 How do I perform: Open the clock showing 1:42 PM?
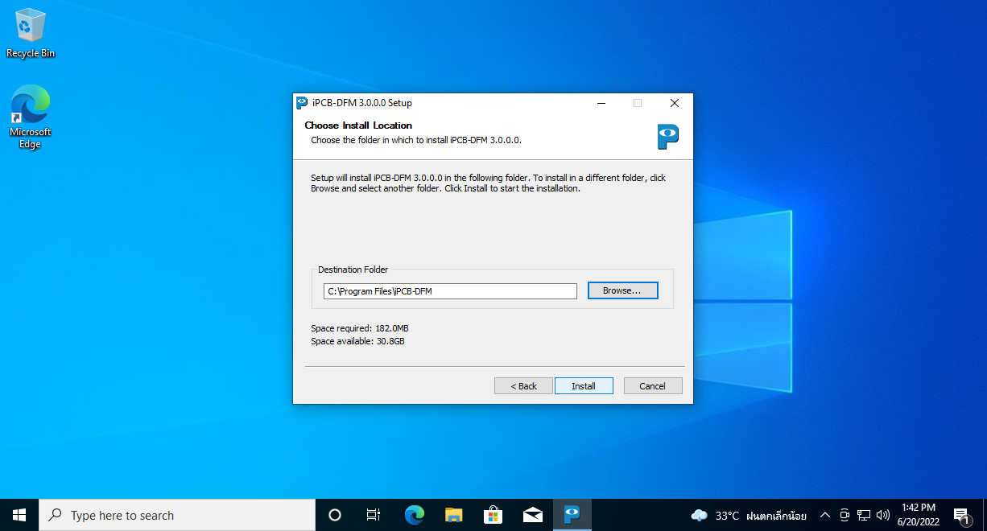pyautogui.click(x=919, y=515)
